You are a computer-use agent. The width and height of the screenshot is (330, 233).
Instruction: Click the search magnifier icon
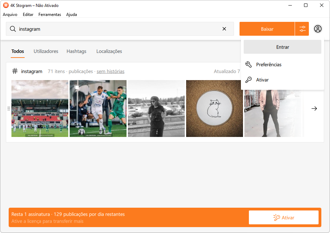[13, 29]
